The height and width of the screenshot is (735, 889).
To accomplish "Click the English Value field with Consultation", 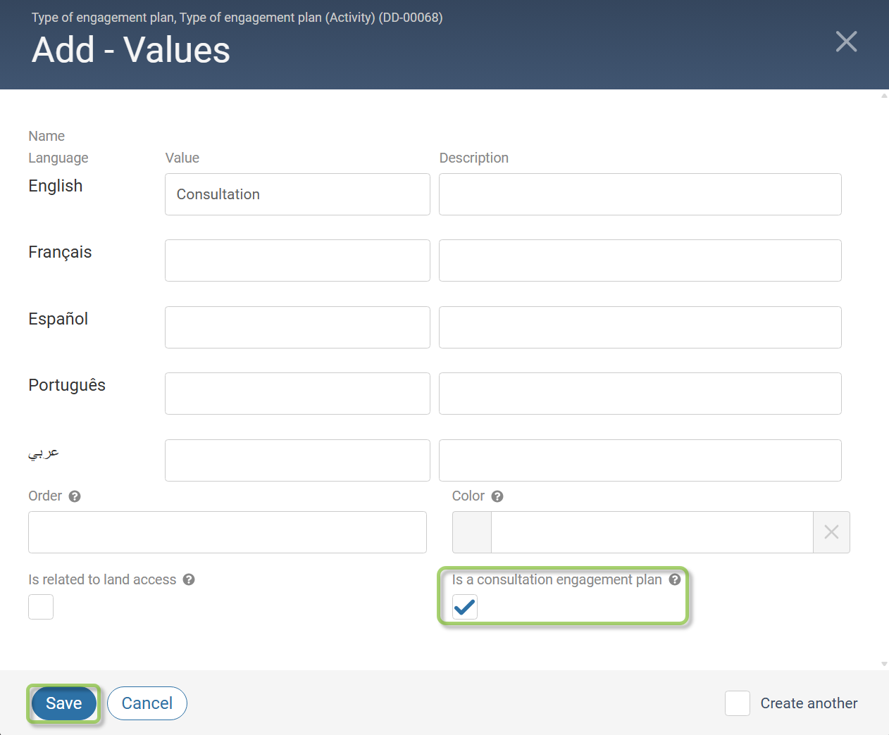I will pyautogui.click(x=297, y=194).
